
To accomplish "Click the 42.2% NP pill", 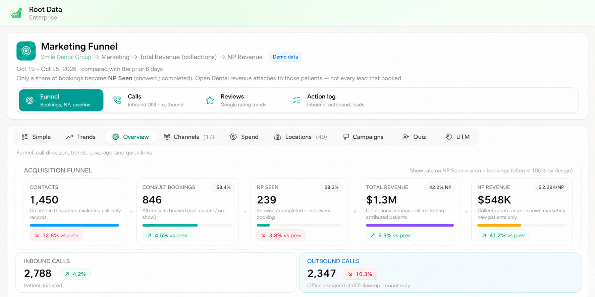I will pos(440,187).
